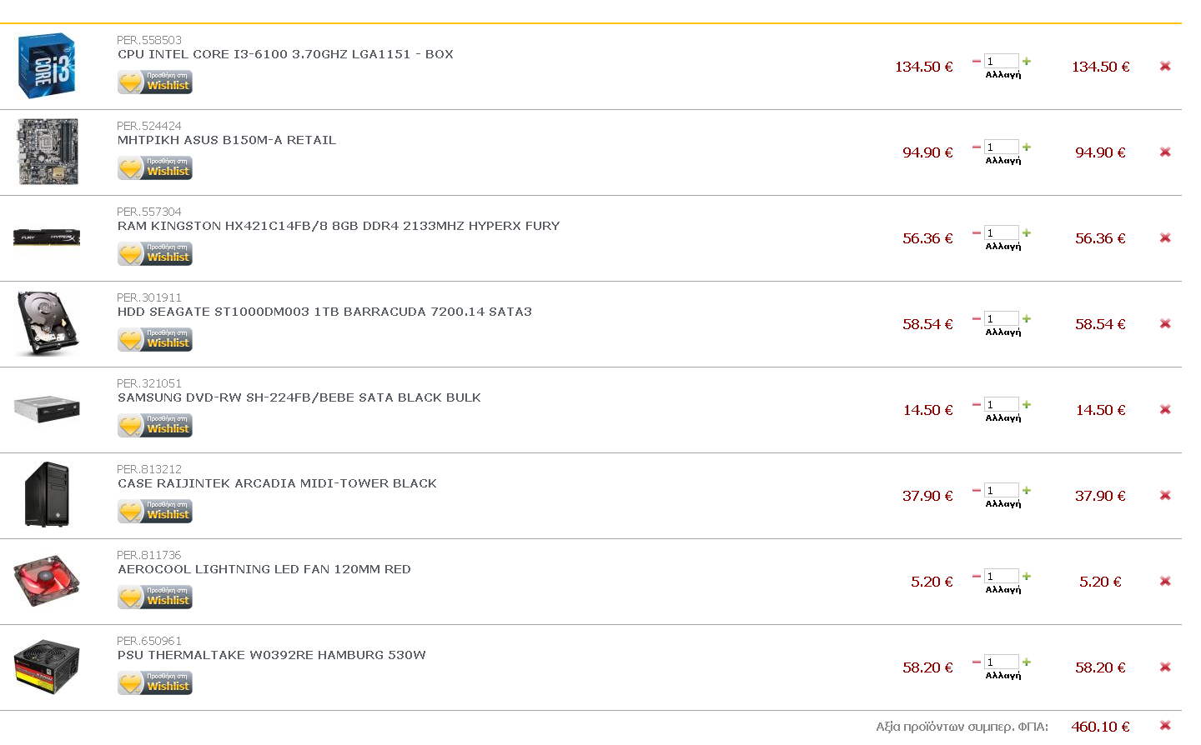Increase quantity of Samsung DVD-RW with plus
1201x745 pixels.
[x=1027, y=404]
